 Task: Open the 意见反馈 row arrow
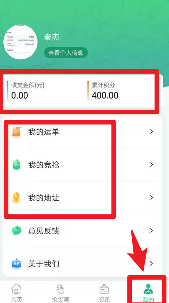pos(151,230)
